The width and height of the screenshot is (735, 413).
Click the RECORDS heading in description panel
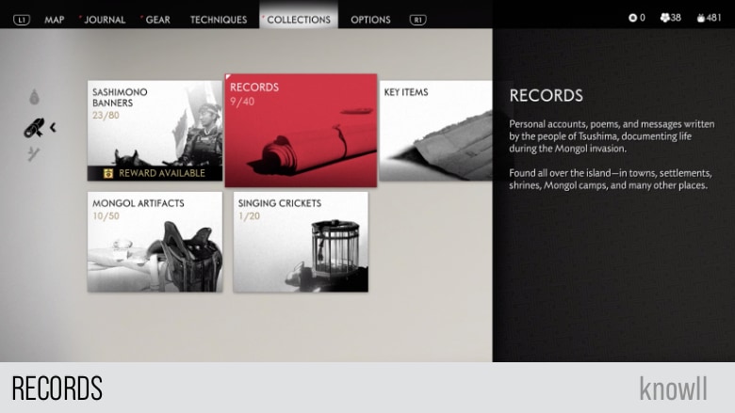point(547,95)
